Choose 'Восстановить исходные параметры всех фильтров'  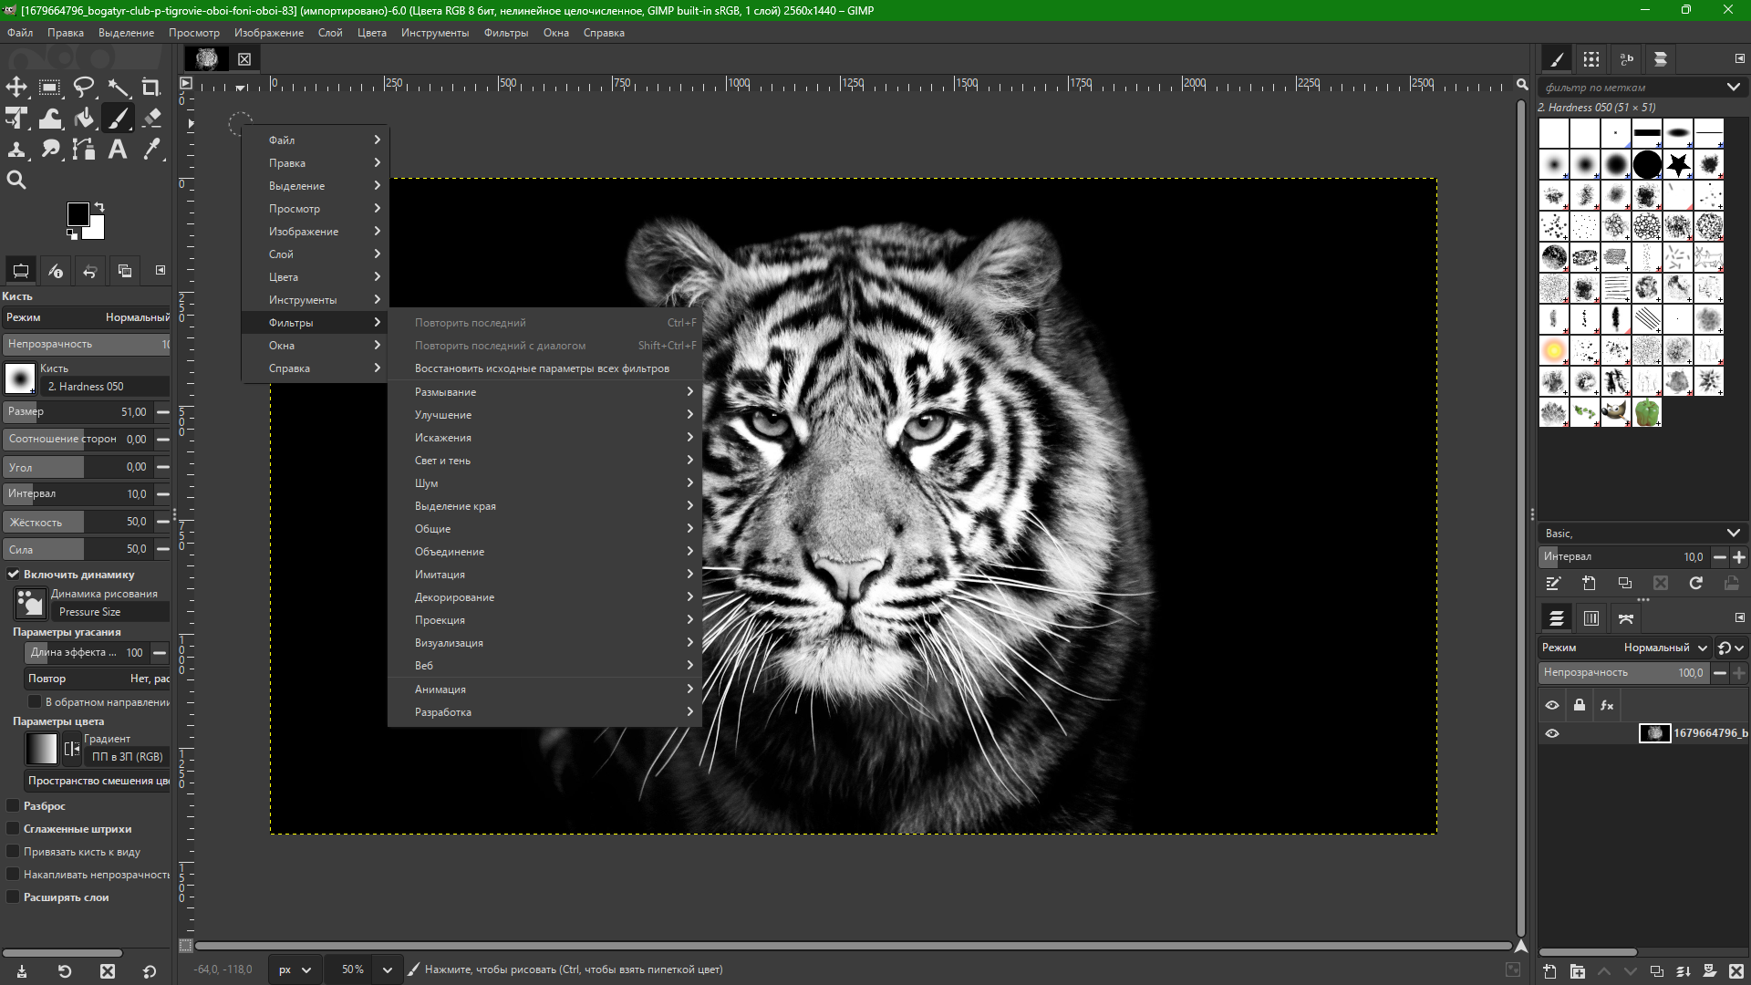[x=544, y=368]
